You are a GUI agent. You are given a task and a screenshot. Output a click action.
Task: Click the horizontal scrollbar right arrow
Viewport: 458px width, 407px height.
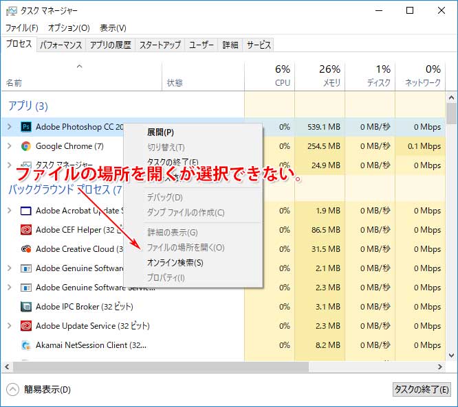(x=440, y=367)
